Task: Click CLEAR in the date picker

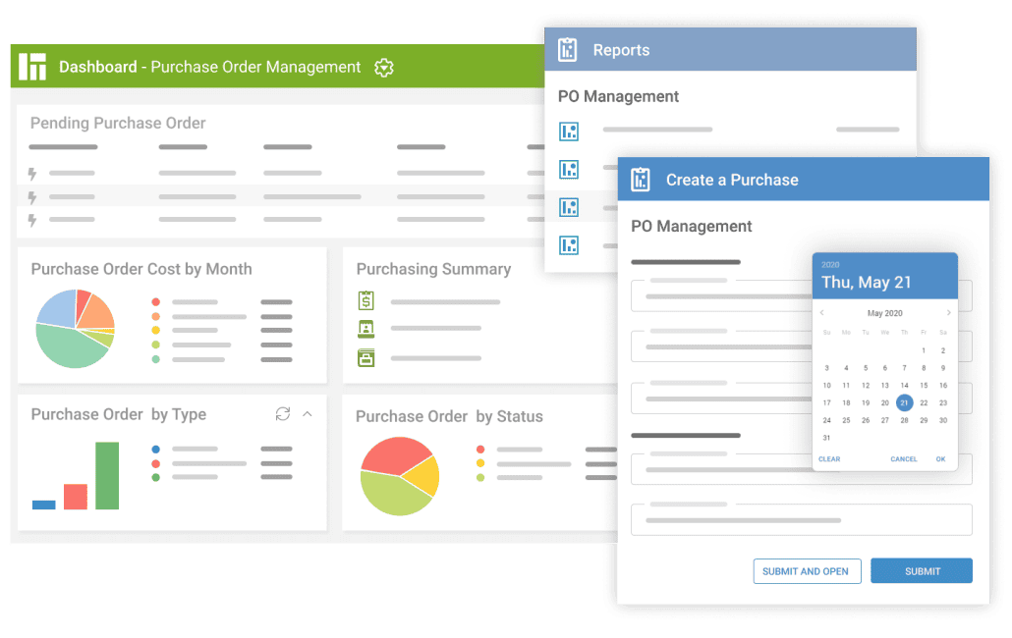Action: pos(830,458)
